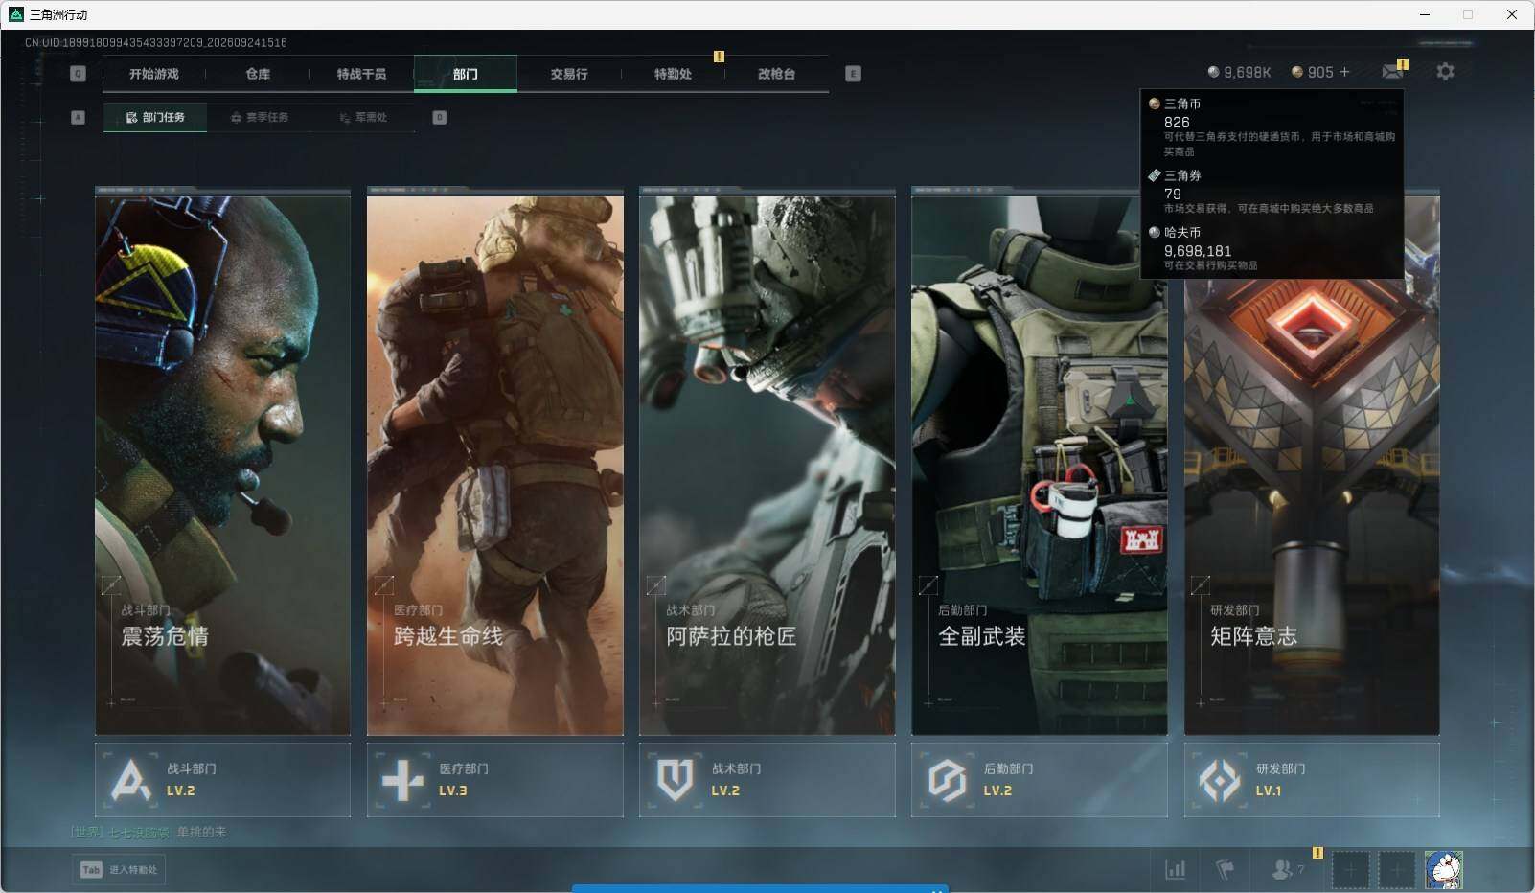Open the 军需处 subtab
1535x893 pixels.
pyautogui.click(x=363, y=117)
